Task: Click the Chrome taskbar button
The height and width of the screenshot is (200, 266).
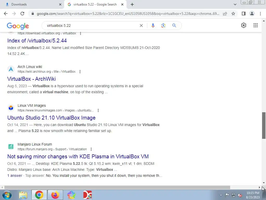Action: click(x=39, y=195)
